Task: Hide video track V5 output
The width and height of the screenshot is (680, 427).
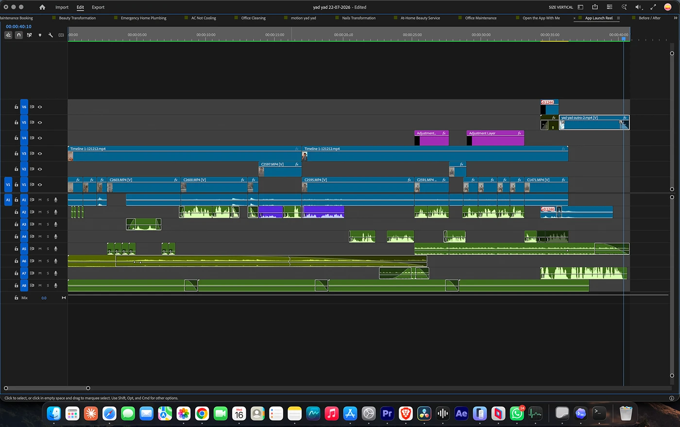Action: [x=40, y=122]
